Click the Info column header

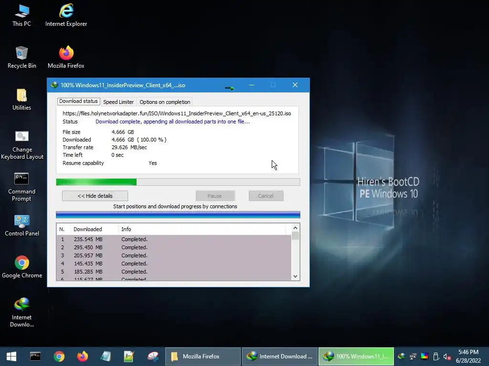pyautogui.click(x=202, y=229)
